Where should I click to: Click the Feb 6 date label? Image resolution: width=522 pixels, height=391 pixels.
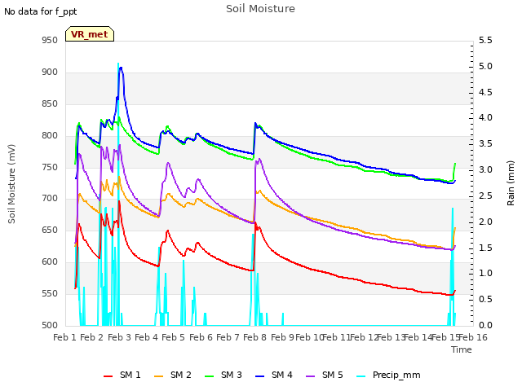pos(201,337)
